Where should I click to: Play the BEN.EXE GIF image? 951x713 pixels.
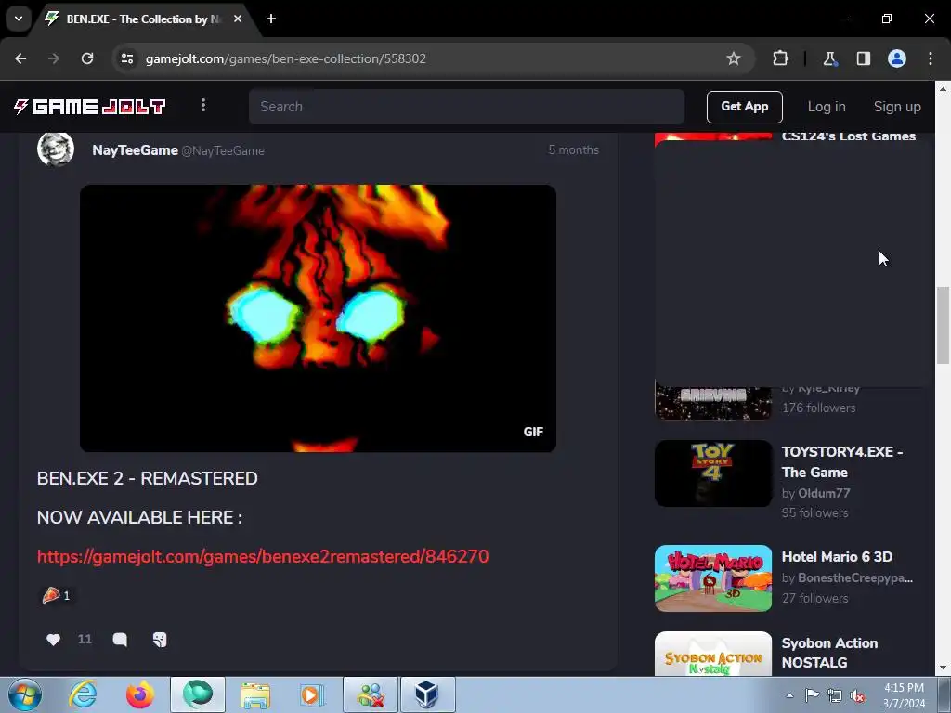(318, 318)
